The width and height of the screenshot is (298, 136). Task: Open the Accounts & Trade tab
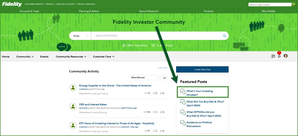click(29, 11)
